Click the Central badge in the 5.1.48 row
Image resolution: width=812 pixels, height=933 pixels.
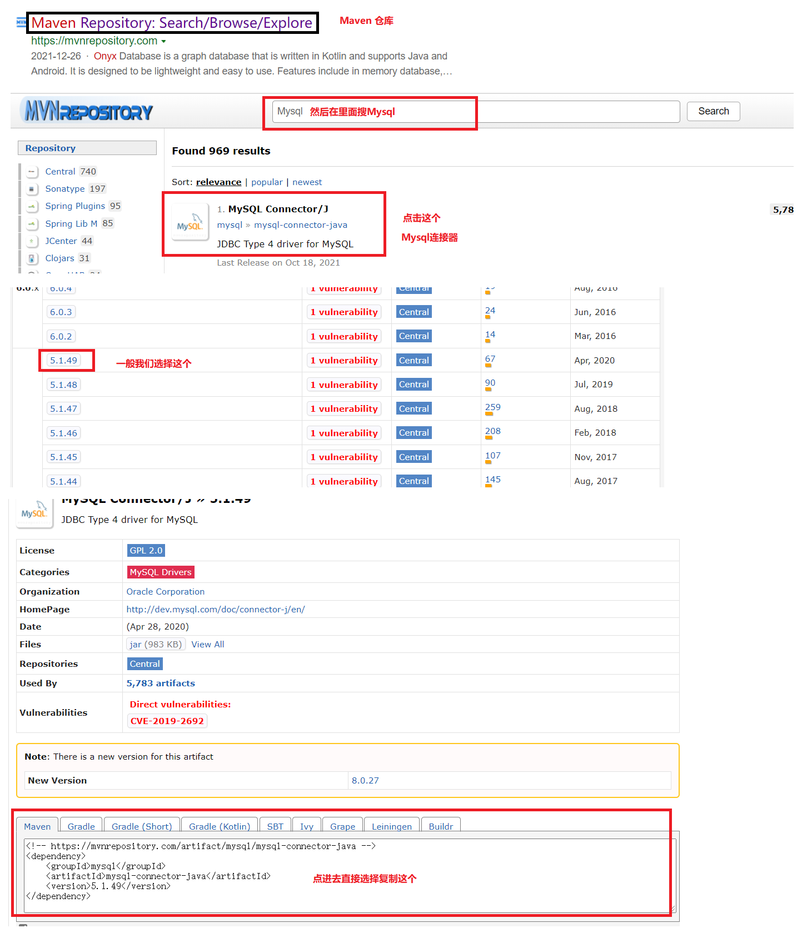[x=414, y=385]
